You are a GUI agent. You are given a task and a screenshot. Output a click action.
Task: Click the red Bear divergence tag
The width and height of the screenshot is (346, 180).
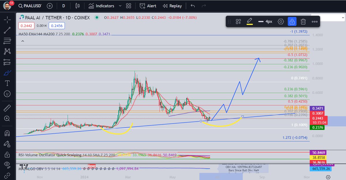click(91, 166)
